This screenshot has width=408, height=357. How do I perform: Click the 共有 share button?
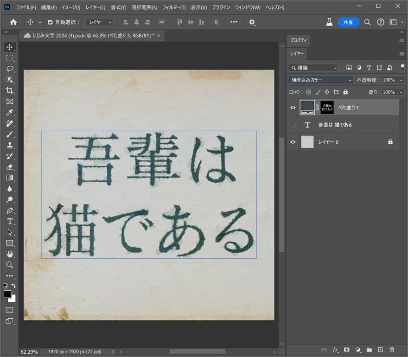click(348, 22)
